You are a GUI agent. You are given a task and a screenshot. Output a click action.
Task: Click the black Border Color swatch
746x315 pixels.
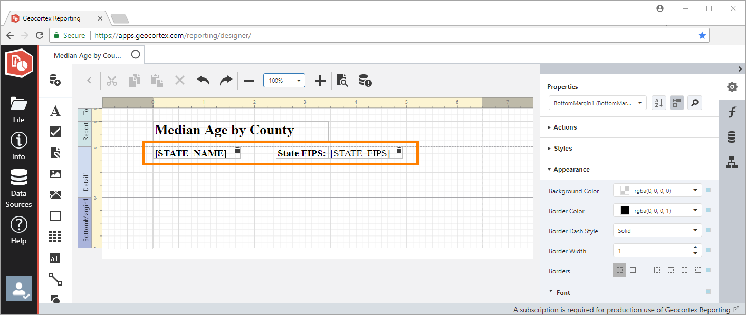coord(625,211)
